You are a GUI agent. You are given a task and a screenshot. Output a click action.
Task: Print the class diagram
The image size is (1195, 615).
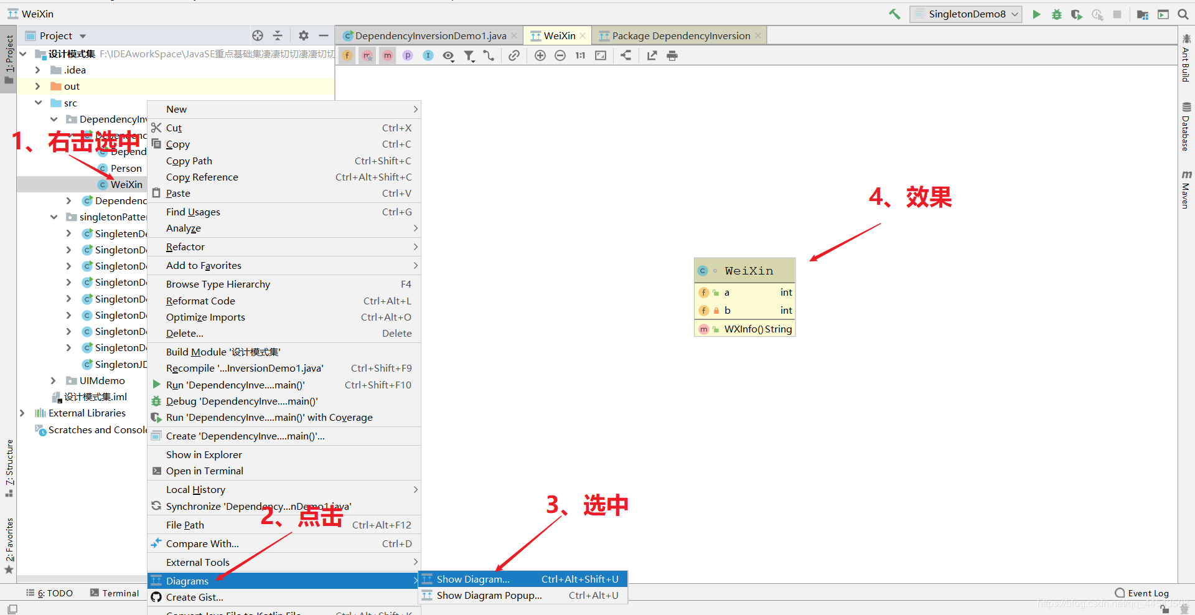pyautogui.click(x=672, y=55)
